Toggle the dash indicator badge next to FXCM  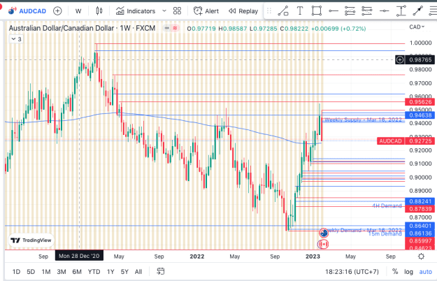click(166, 28)
